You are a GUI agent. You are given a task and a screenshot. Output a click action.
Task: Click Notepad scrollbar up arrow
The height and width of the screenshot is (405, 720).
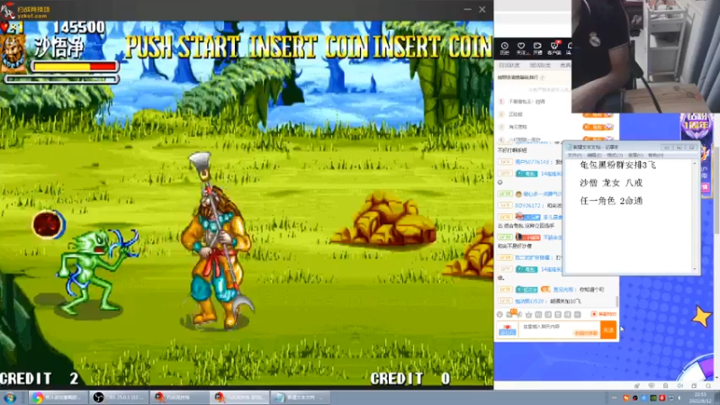694,163
